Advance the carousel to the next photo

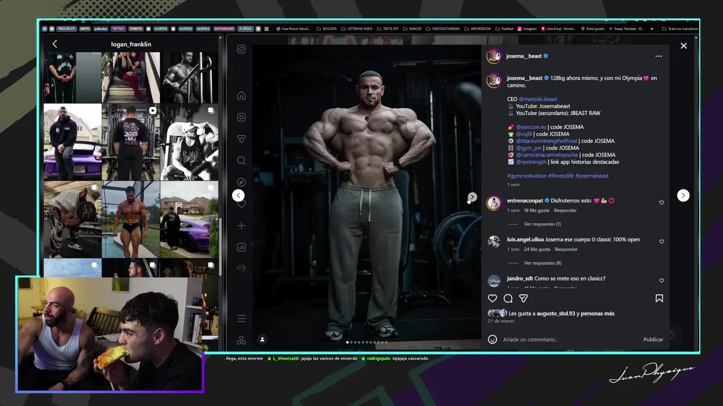tap(472, 197)
